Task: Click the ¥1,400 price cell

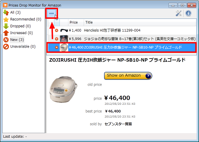Action: click(x=75, y=31)
